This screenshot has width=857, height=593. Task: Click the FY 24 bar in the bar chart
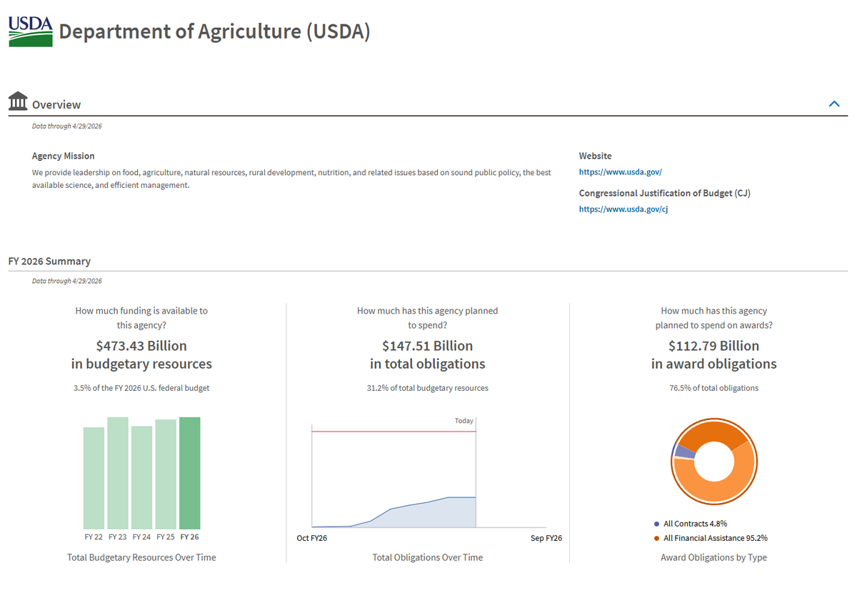coord(142,477)
